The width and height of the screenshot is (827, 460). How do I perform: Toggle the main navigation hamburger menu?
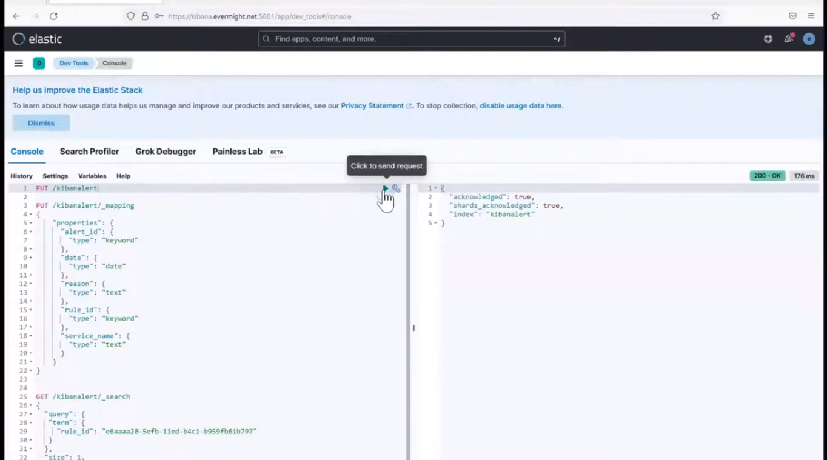[x=19, y=63]
